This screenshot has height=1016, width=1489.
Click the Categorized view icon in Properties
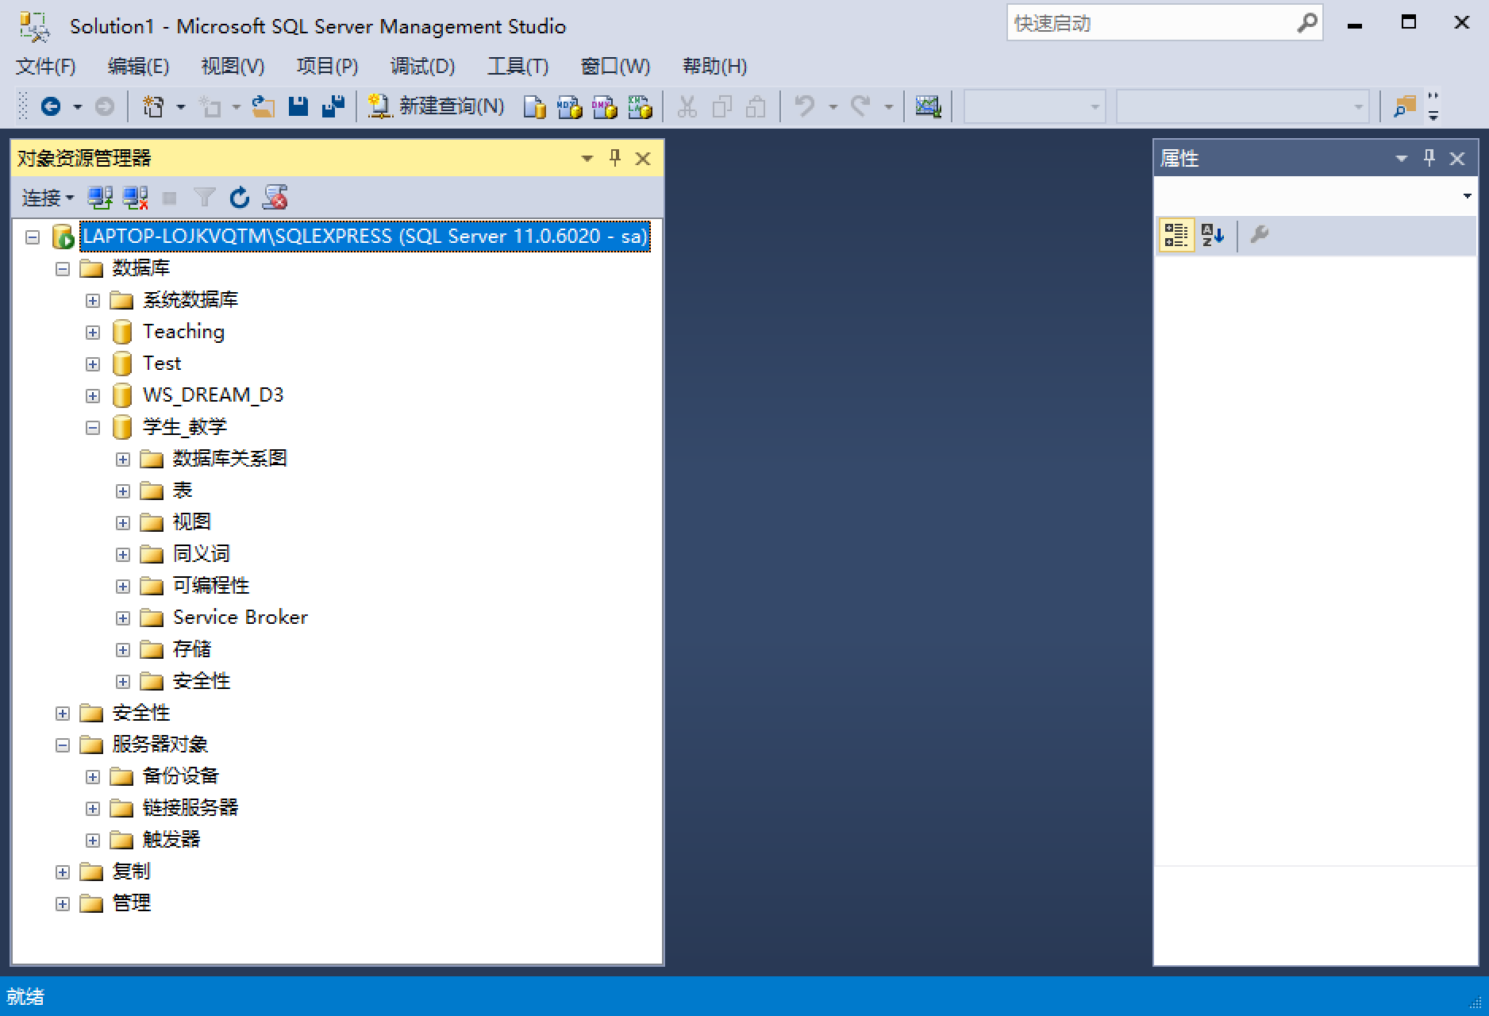pos(1175,236)
